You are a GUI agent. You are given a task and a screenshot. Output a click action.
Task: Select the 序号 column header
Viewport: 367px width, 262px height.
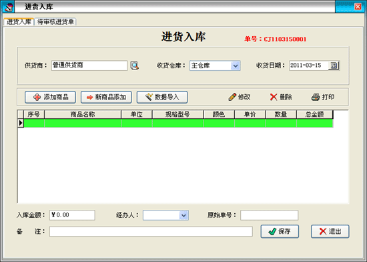(x=34, y=114)
